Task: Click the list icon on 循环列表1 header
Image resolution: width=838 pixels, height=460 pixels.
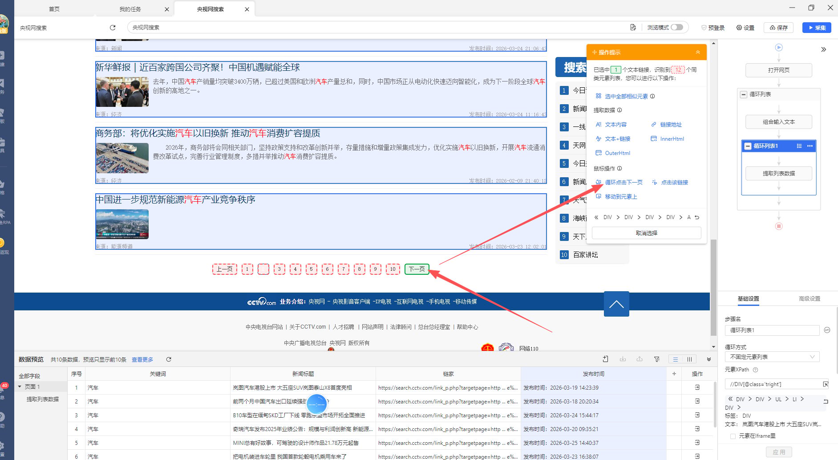Action: pyautogui.click(x=799, y=146)
